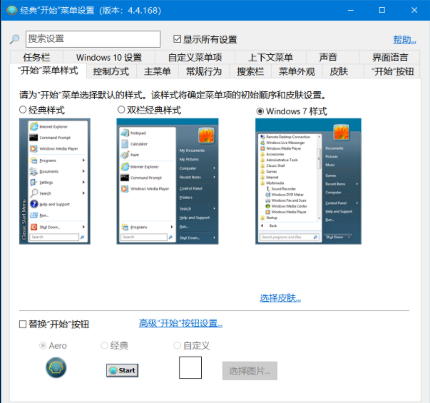The height and width of the screenshot is (403, 430).
Task: Enable the 替换"开始"按钮 checkbox
Action: click(23, 324)
